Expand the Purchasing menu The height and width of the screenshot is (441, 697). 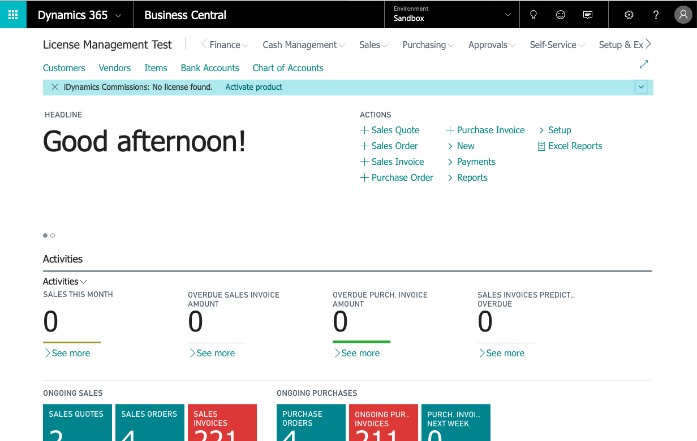[x=429, y=45]
